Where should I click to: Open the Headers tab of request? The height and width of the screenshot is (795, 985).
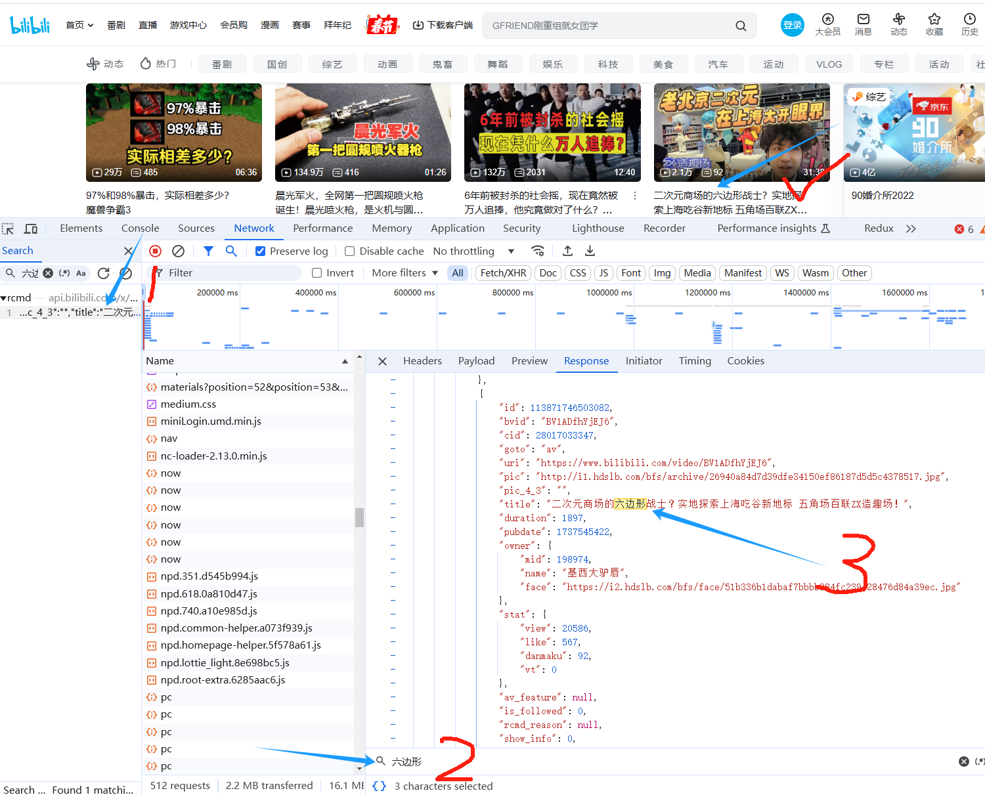pyautogui.click(x=422, y=361)
